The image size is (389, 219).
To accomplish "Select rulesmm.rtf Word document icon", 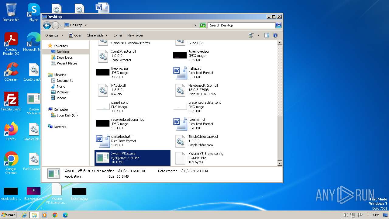I will click(180, 124).
